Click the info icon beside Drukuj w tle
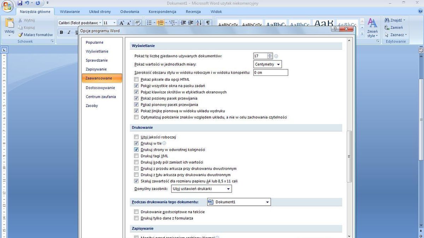The image size is (424, 238). click(x=164, y=144)
